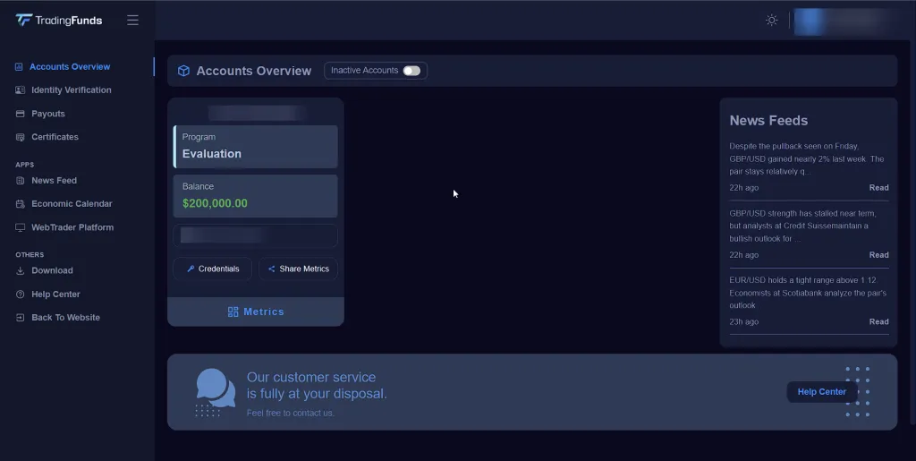Click the News Feed sidebar icon
Image resolution: width=916 pixels, height=461 pixels.
click(21, 181)
